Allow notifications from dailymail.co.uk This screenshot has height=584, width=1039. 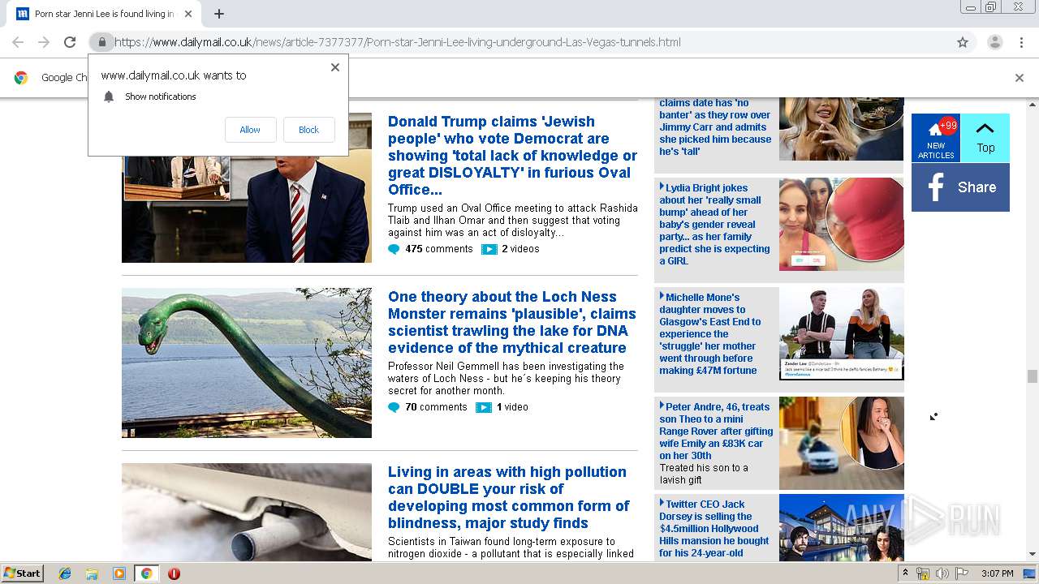click(x=250, y=130)
